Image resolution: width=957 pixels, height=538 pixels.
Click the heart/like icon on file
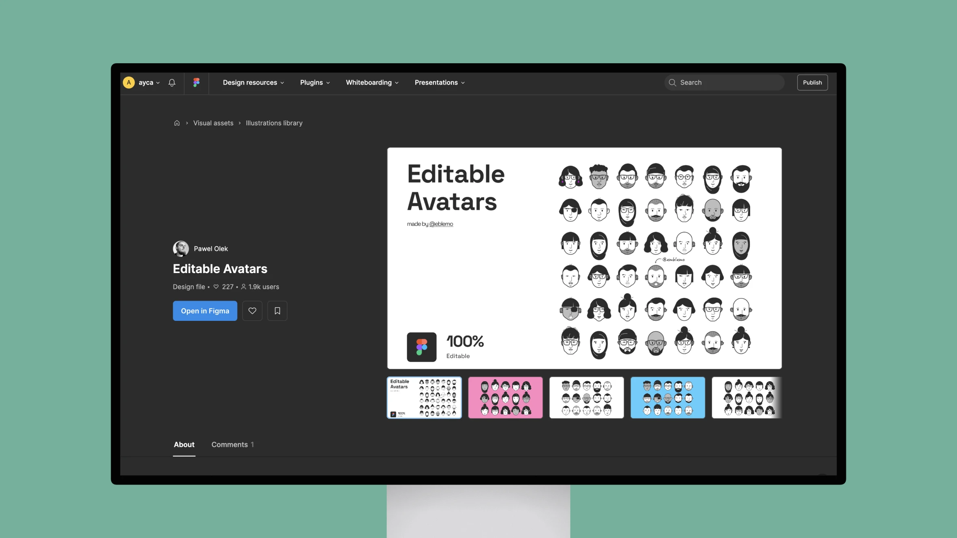tap(252, 310)
